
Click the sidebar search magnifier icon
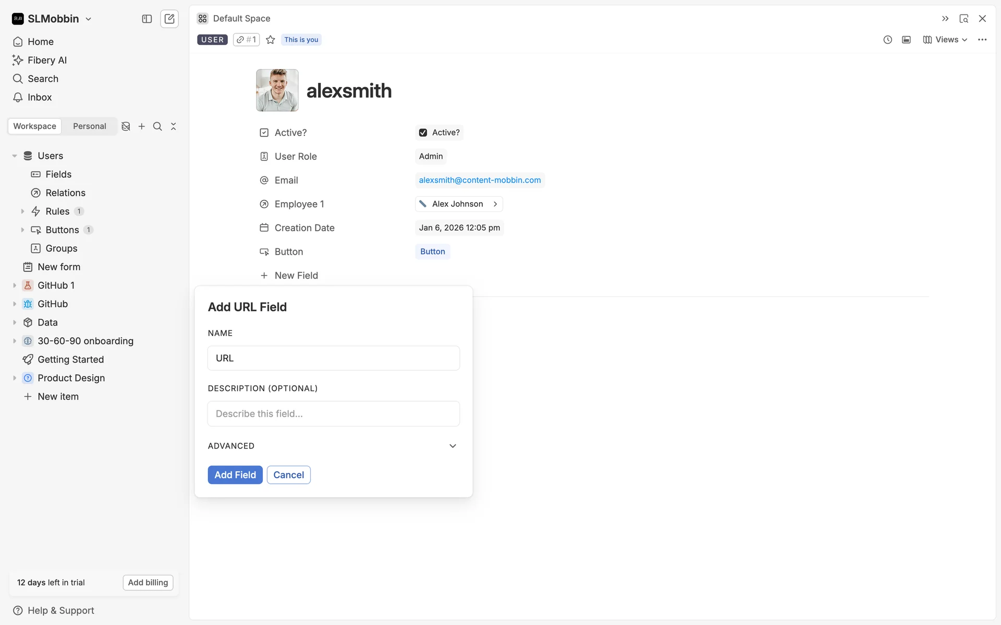click(x=157, y=127)
